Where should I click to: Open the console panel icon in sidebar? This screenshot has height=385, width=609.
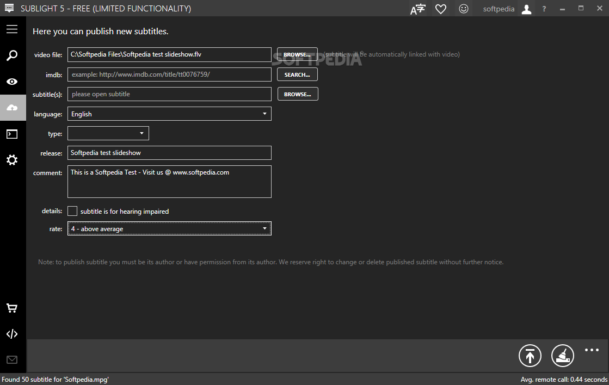(12, 134)
